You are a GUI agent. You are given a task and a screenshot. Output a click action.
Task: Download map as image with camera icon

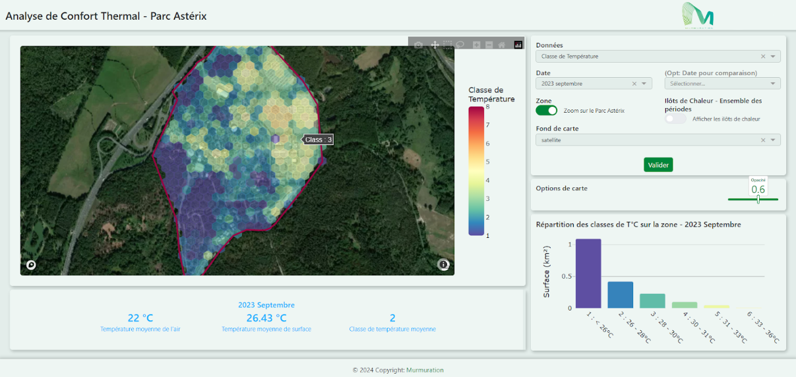pos(418,45)
